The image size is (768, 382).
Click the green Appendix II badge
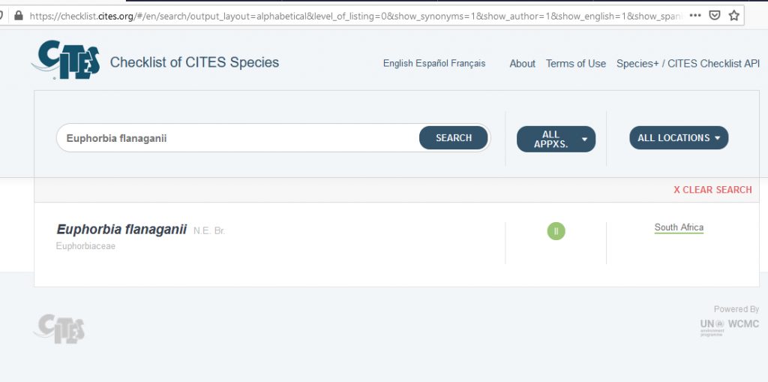556,231
